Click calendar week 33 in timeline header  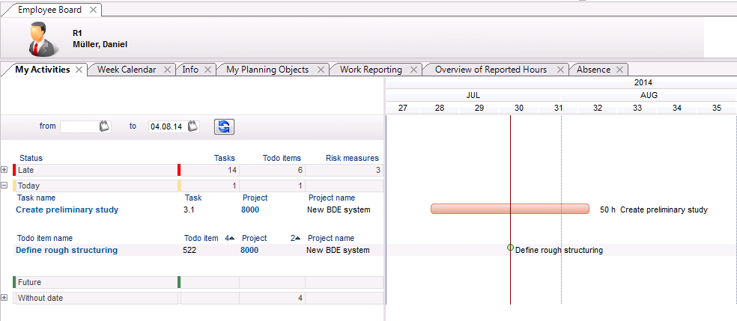coord(637,108)
